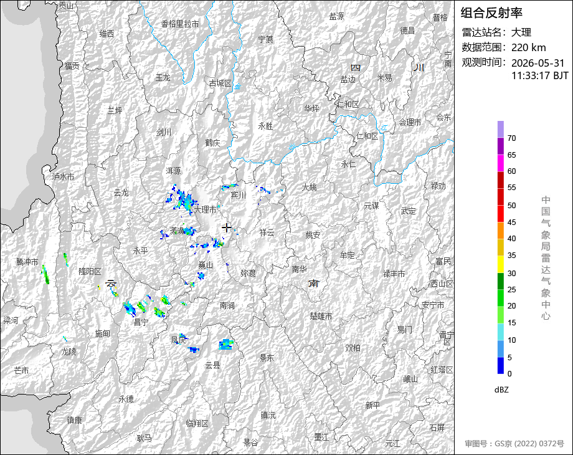Click the 芒市 map label

pos(22,370)
